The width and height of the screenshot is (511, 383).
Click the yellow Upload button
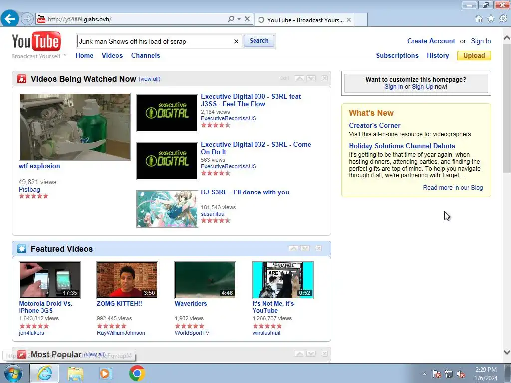tap(474, 56)
